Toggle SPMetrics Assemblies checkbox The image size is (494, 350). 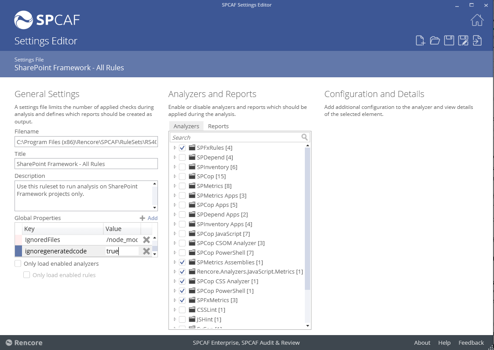click(182, 262)
